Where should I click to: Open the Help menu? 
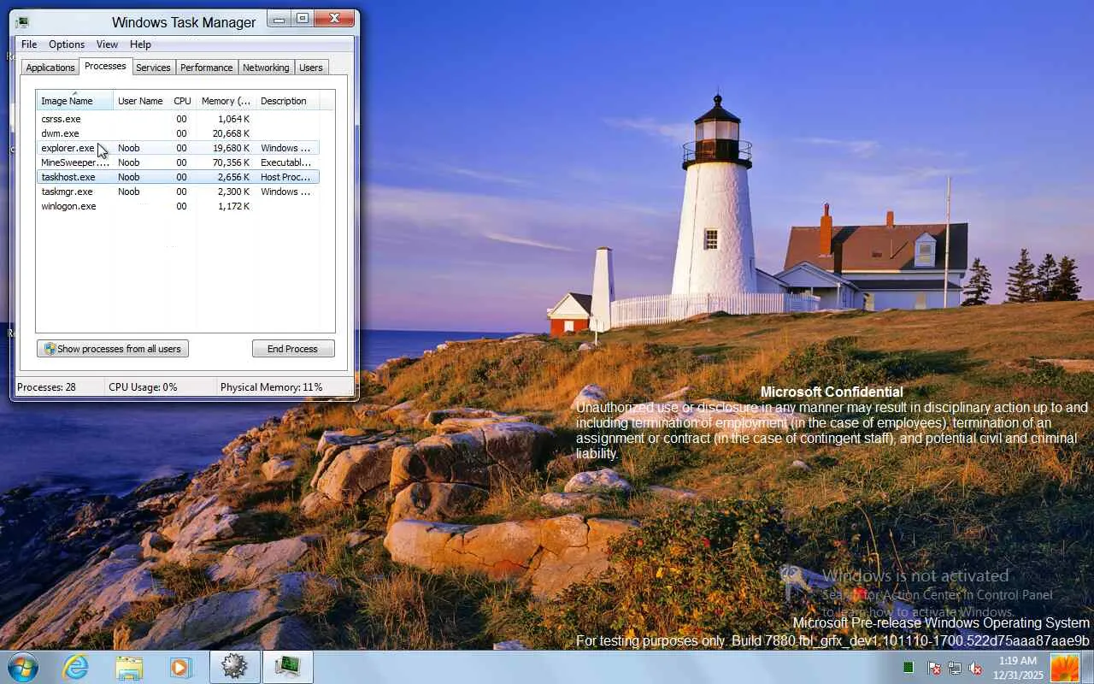tap(140, 44)
